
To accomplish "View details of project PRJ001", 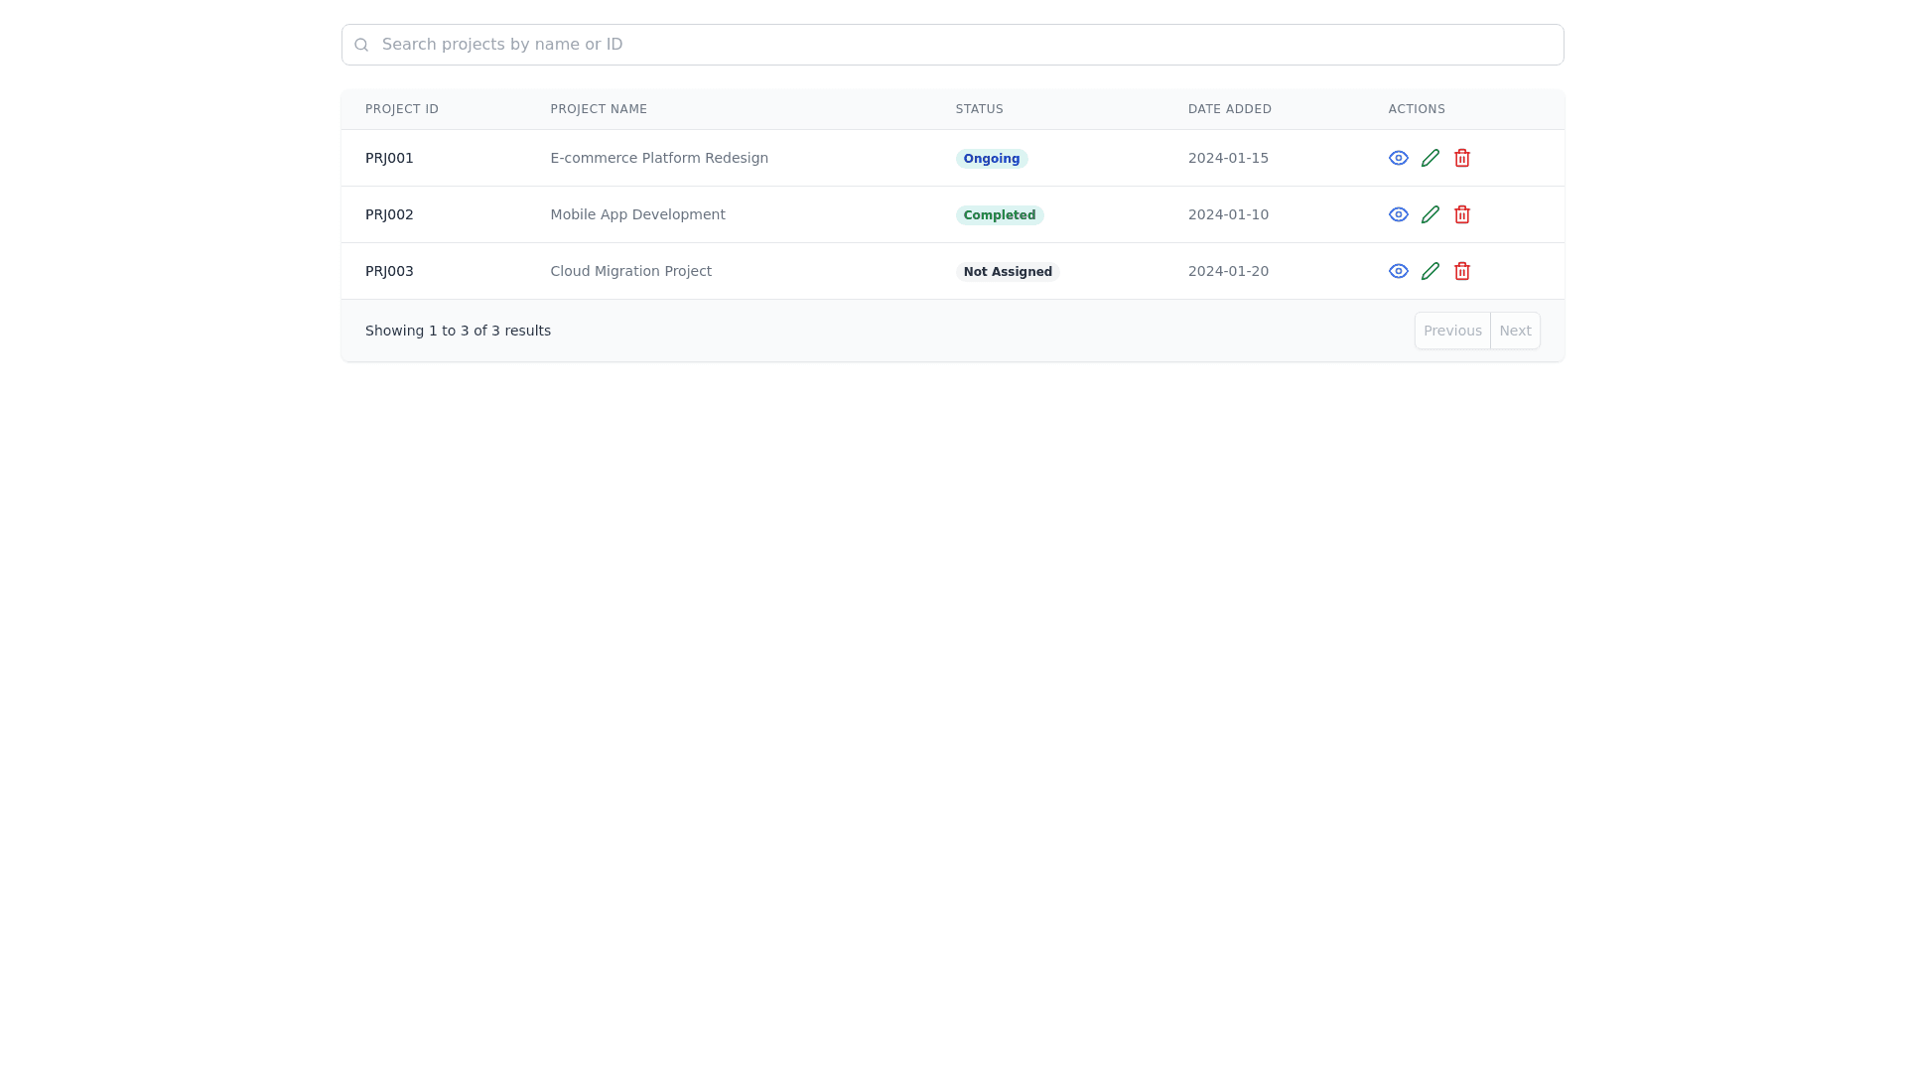I will pyautogui.click(x=1398, y=158).
